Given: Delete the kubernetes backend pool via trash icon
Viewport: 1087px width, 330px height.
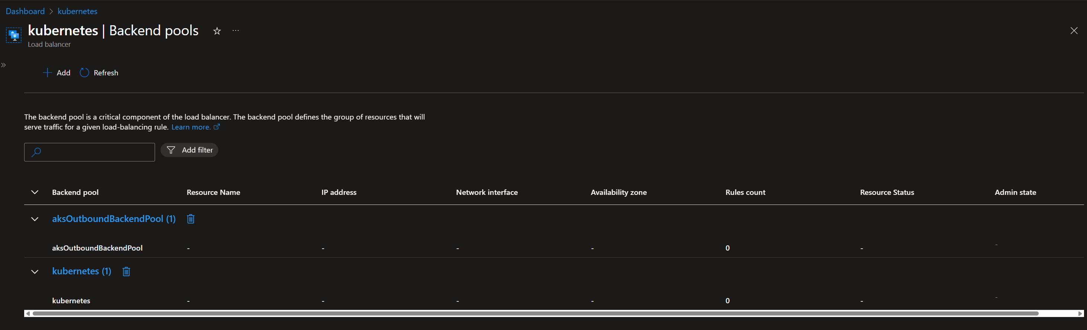Looking at the screenshot, I should [126, 271].
